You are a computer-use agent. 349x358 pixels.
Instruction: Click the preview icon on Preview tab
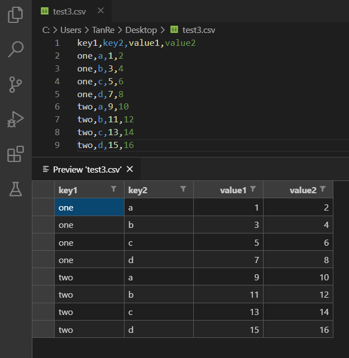tap(46, 169)
